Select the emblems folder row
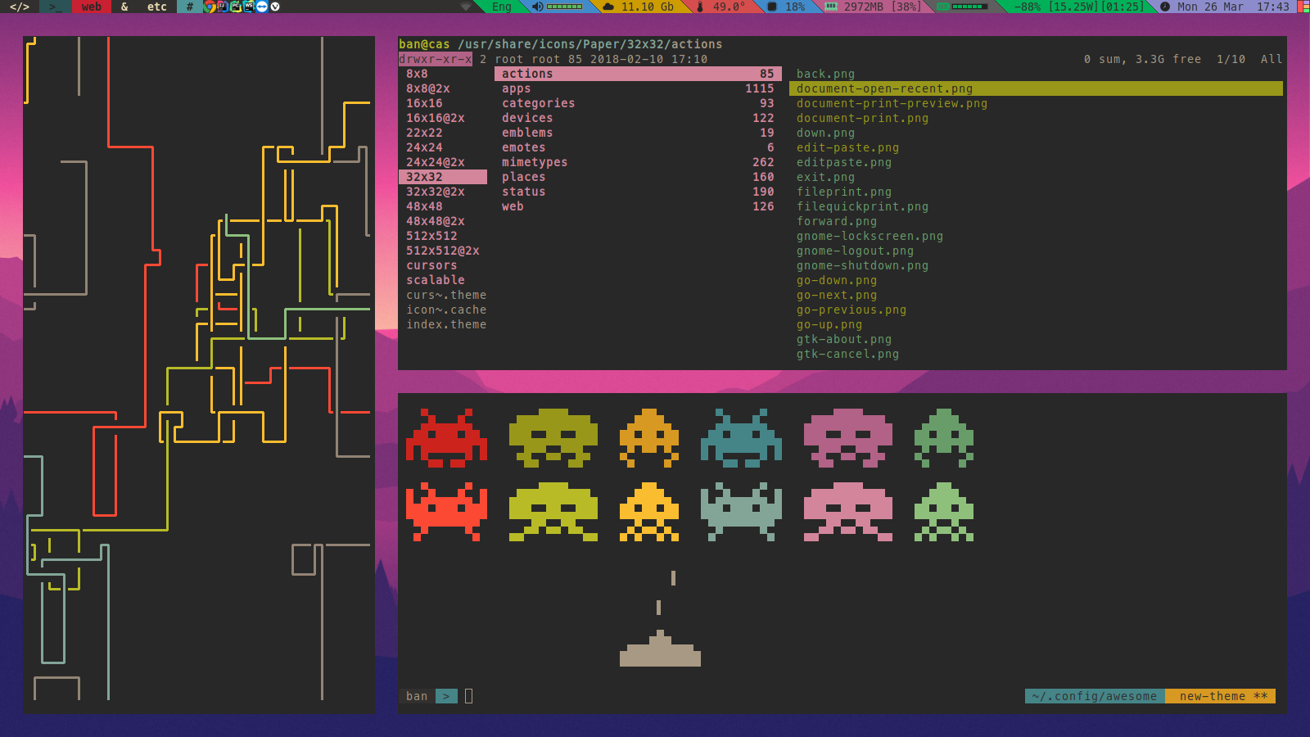 pos(638,133)
